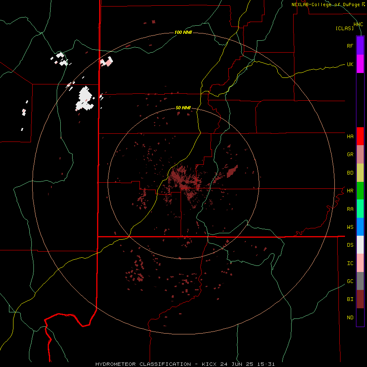This screenshot has height=367, width=367.
Task: Click the BI legend label
Action: point(350,299)
